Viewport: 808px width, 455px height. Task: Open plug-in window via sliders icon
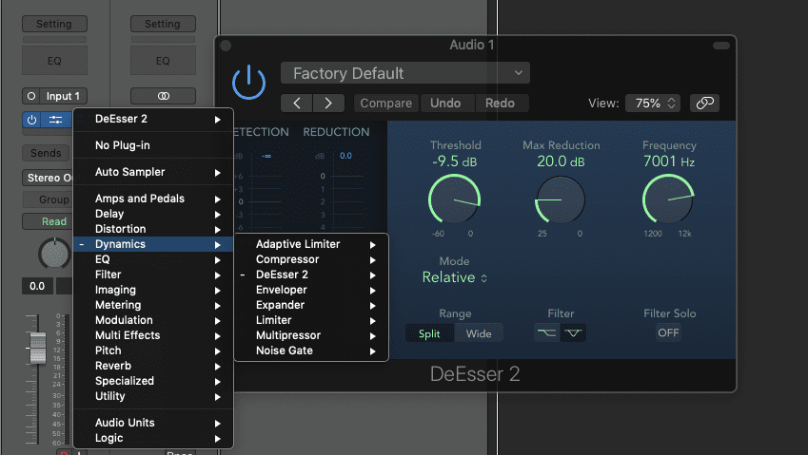[x=55, y=120]
